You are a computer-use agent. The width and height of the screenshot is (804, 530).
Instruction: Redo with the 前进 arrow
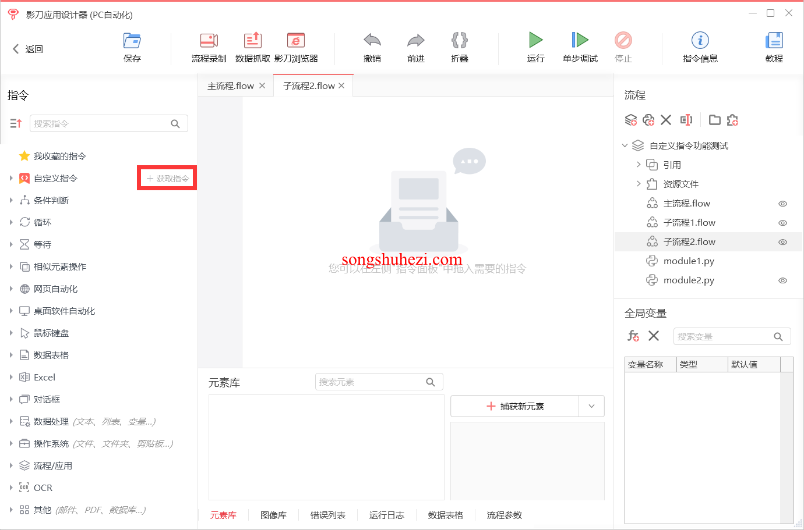pyautogui.click(x=416, y=47)
